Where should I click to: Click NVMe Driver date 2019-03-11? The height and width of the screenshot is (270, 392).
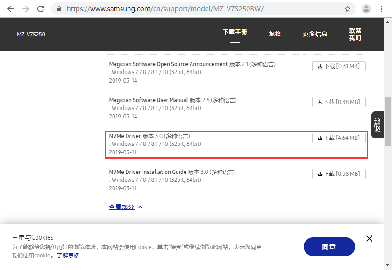coord(123,152)
